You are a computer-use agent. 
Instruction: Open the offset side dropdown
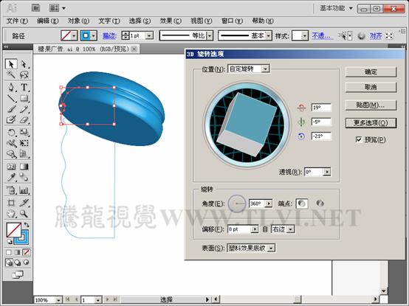tap(291, 229)
